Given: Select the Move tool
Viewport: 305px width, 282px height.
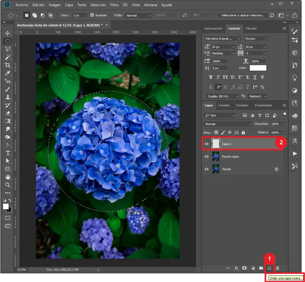Looking at the screenshot, I should pos(8,33).
